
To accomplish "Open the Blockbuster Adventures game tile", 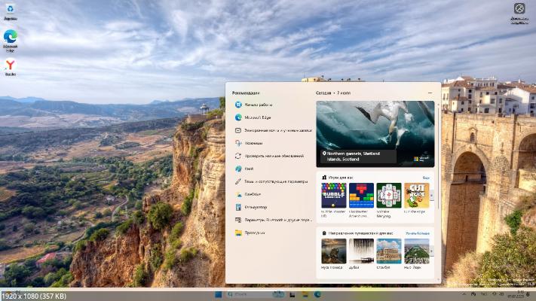I will pos(361,200).
